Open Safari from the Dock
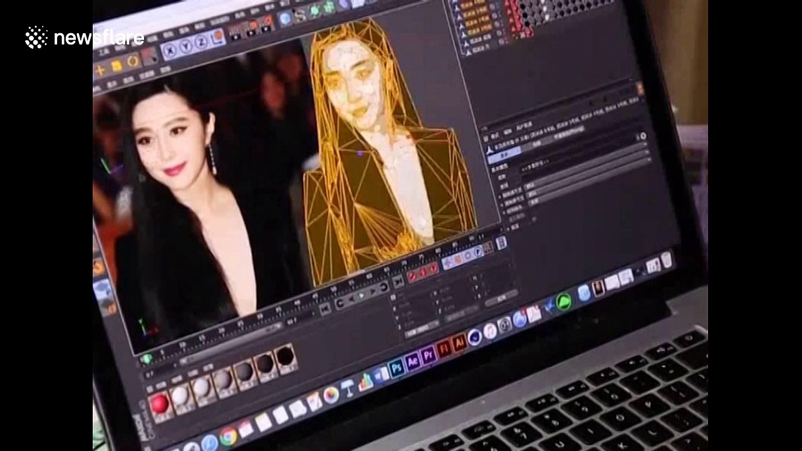Viewport: 802px width, 451px height. [x=209, y=443]
